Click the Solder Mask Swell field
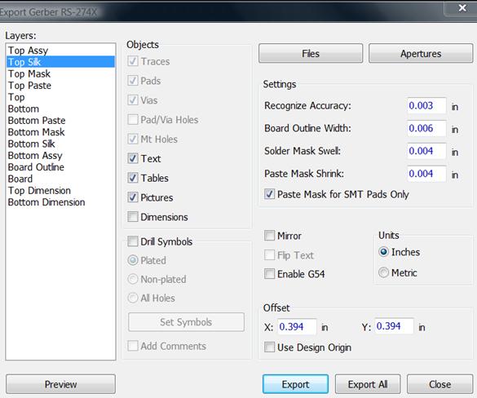477x398 pixels. pyautogui.click(x=426, y=151)
